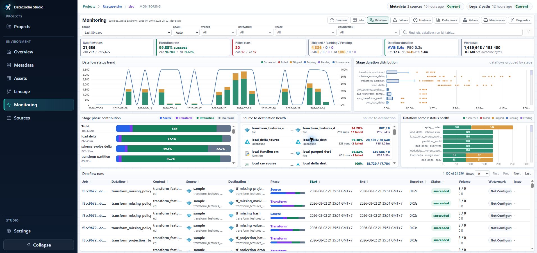Viewport: 537px width, 253px height.
Task: Switch to the Jobs tab
Action: (358, 20)
